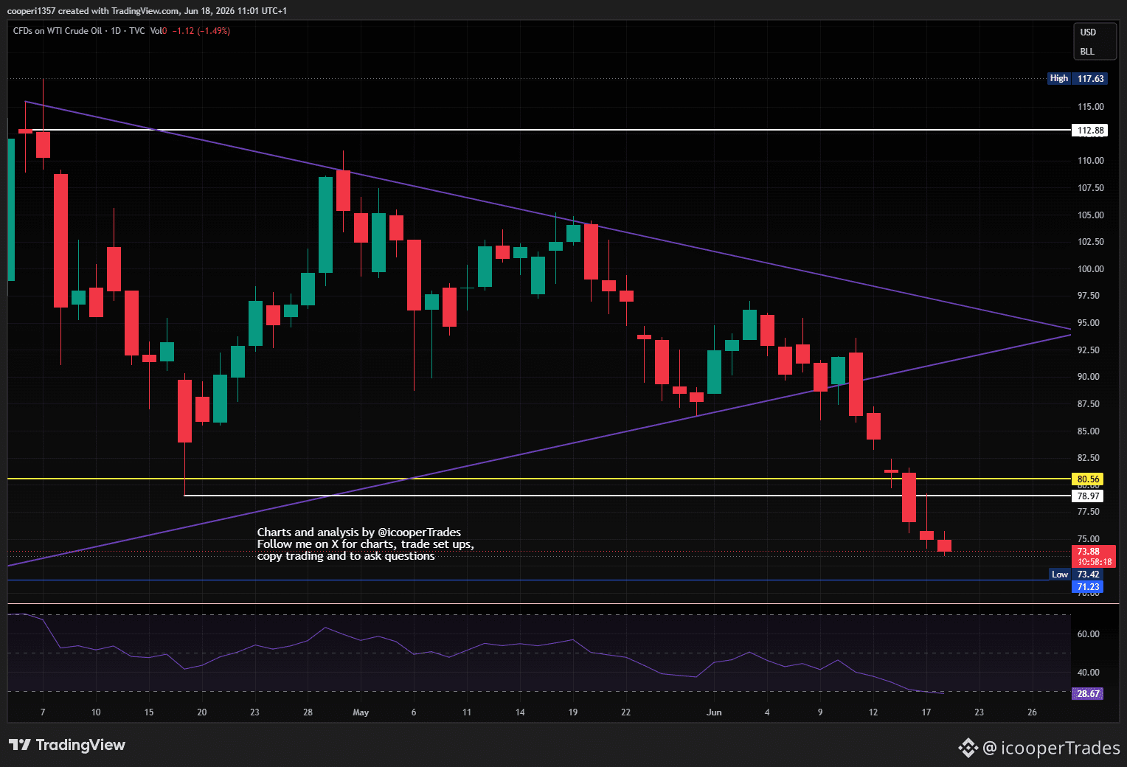The width and height of the screenshot is (1127, 767).
Task: Click the -1.12 (-1.49%) change value
Action: pyautogui.click(x=201, y=31)
